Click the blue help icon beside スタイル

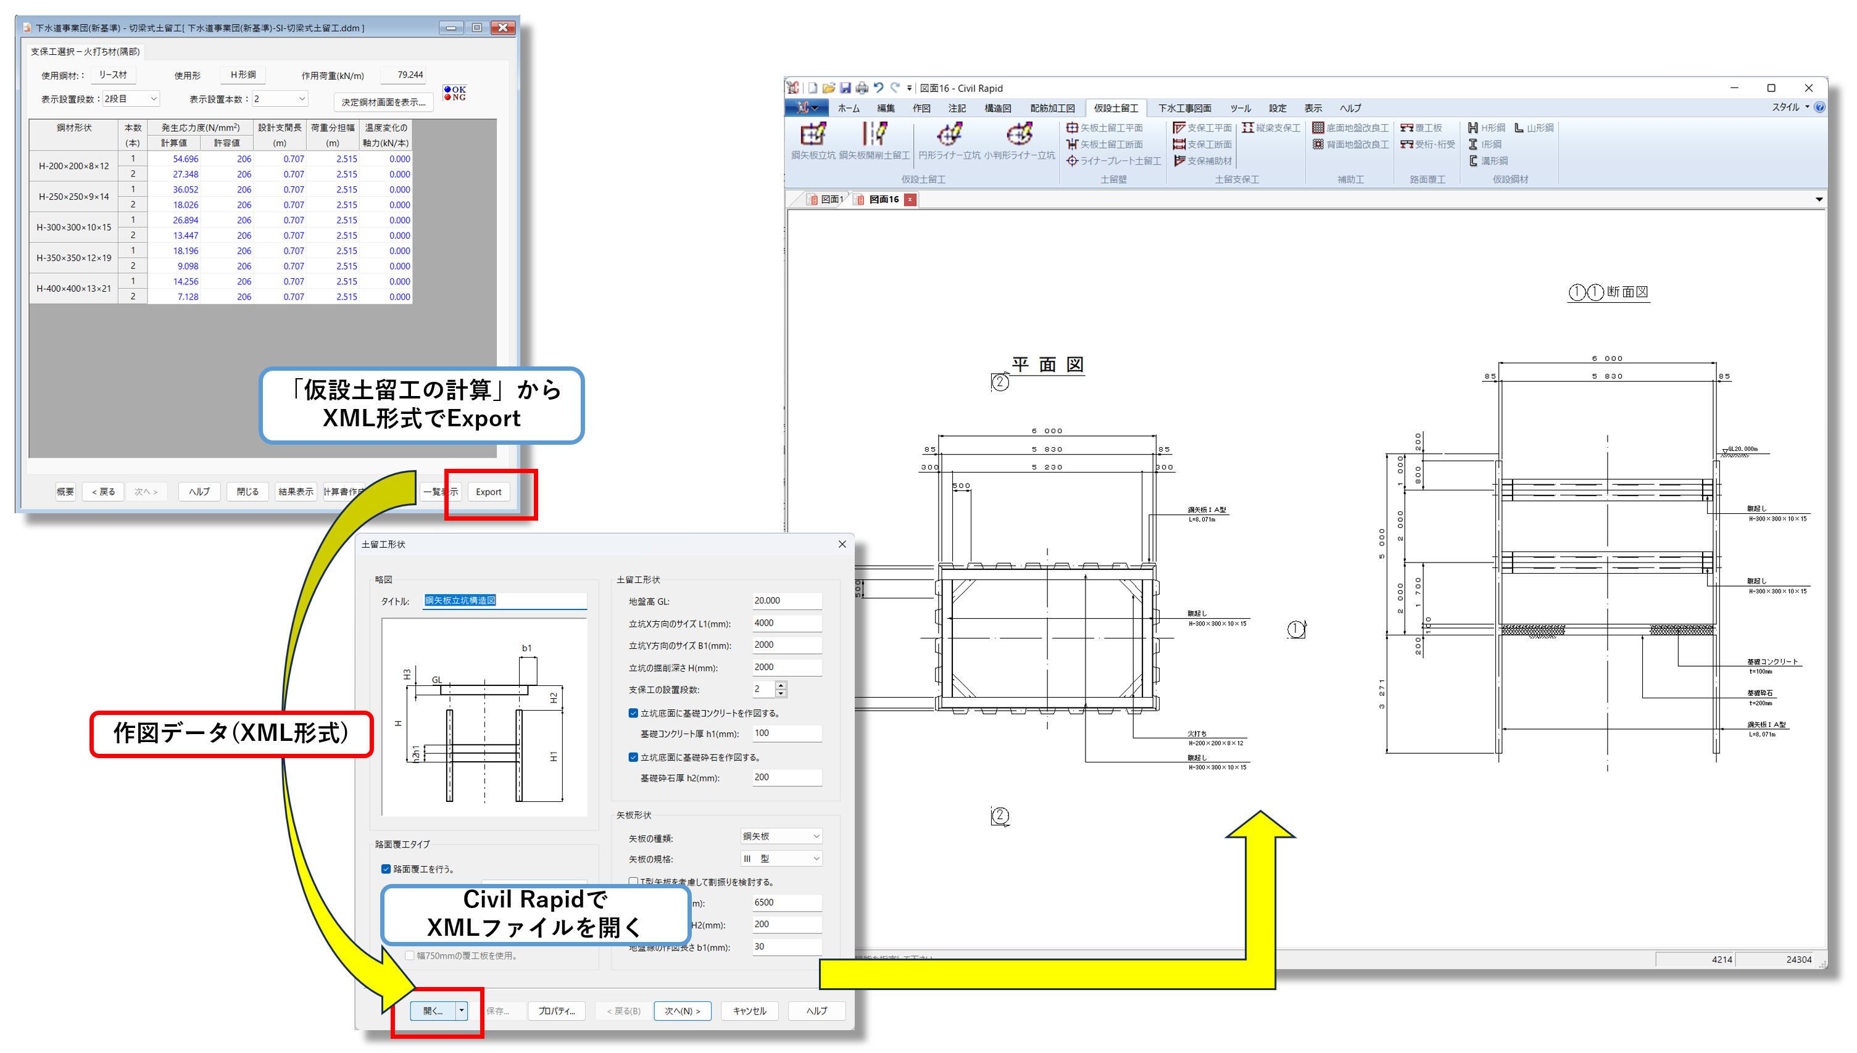(x=1820, y=108)
